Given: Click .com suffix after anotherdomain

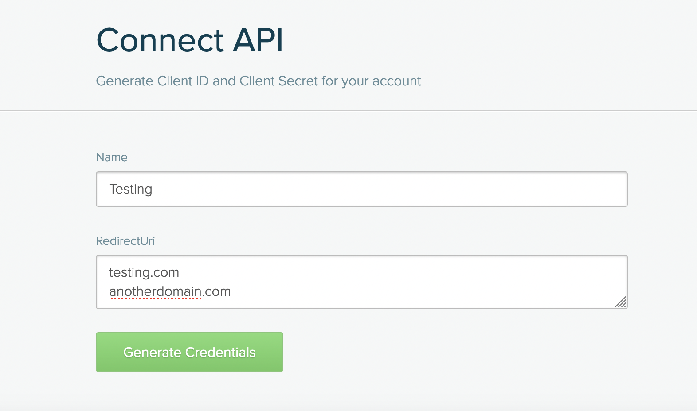Looking at the screenshot, I should pyautogui.click(x=217, y=291).
